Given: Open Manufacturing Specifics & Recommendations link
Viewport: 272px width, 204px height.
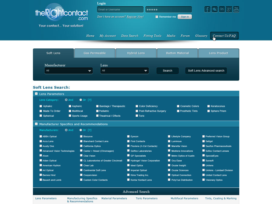Looking at the screenshot, I should [x=82, y=200].
